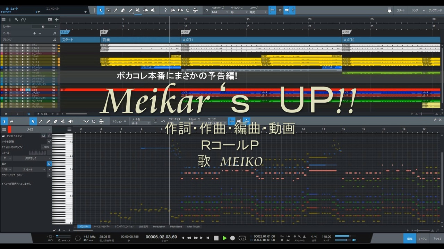Viewport: 444px width, 249px height.
Task: Select the arrow tool in the piano roll toolbar
Action: click(x=33, y=121)
